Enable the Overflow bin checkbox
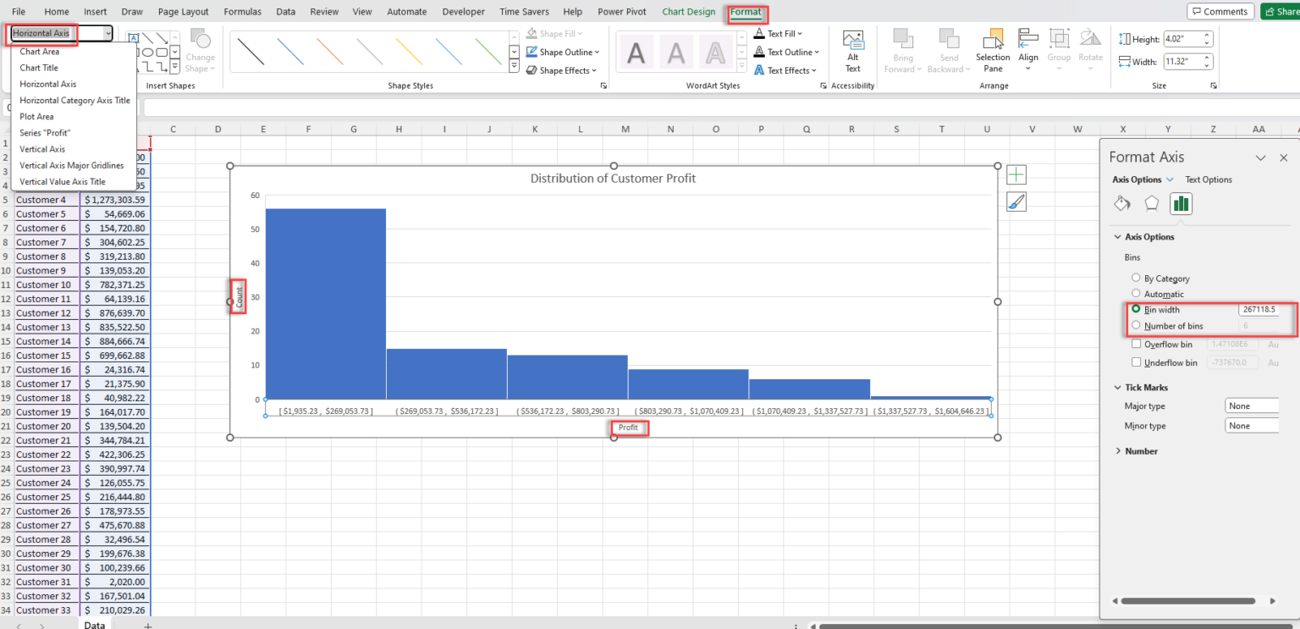 pyautogui.click(x=1137, y=344)
